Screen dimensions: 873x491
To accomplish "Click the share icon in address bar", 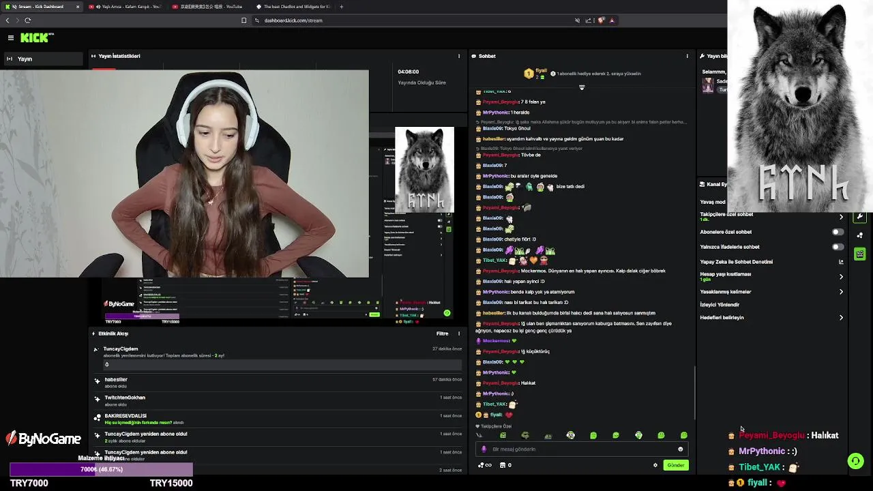I will coord(588,20).
